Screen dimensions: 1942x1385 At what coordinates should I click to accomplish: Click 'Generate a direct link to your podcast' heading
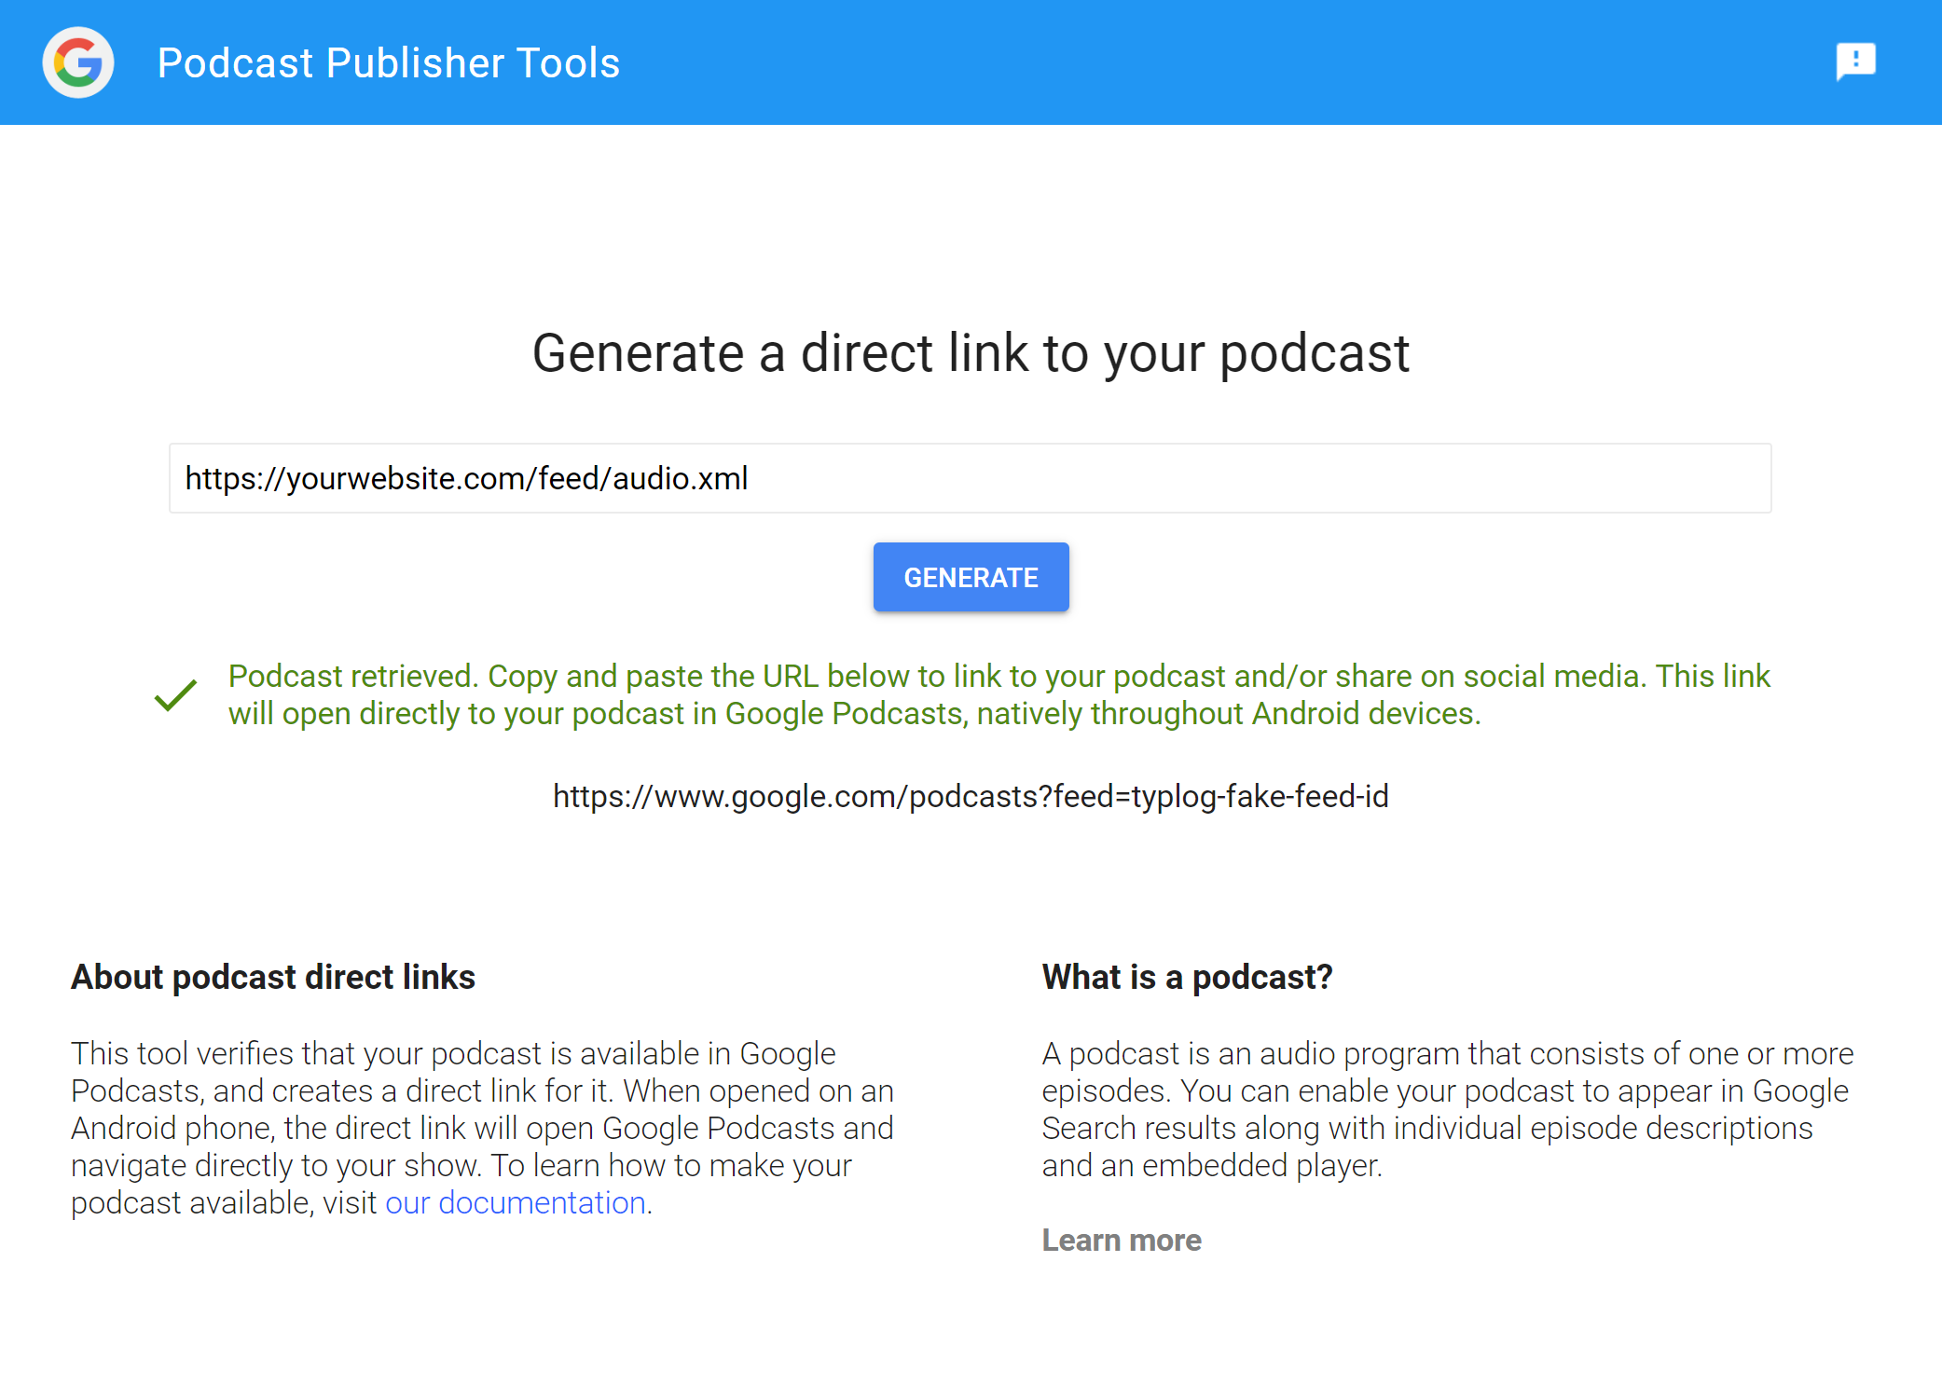click(x=971, y=353)
